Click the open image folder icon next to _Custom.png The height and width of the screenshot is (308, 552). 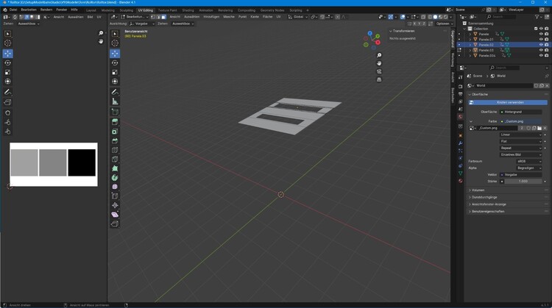click(x=539, y=128)
